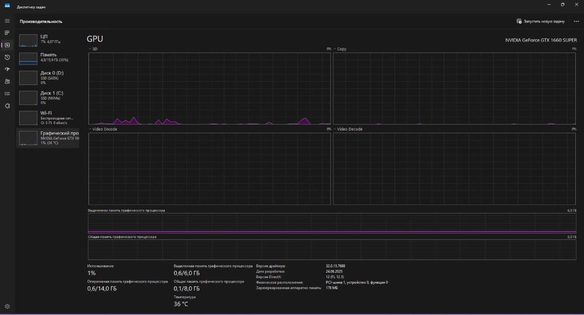The width and height of the screenshot is (584, 315).
Task: Select Диск 0 (D:) entry
Action: 48,78
